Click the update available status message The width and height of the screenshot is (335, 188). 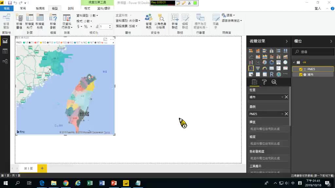click(x=312, y=176)
